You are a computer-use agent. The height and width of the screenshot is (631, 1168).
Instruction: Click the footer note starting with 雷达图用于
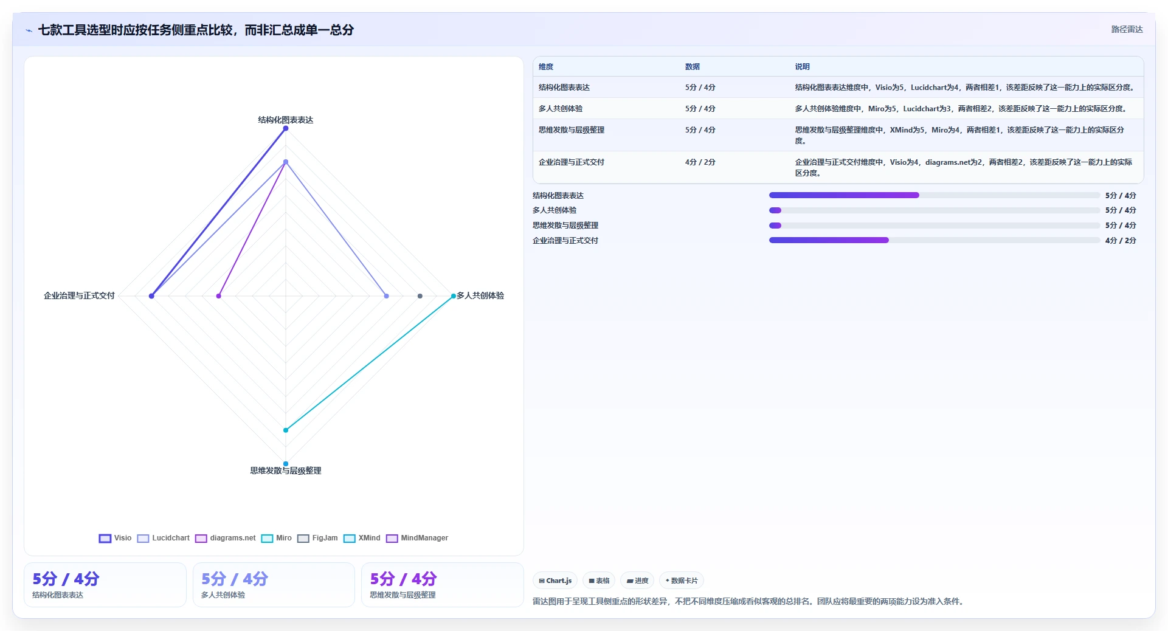pyautogui.click(x=749, y=601)
